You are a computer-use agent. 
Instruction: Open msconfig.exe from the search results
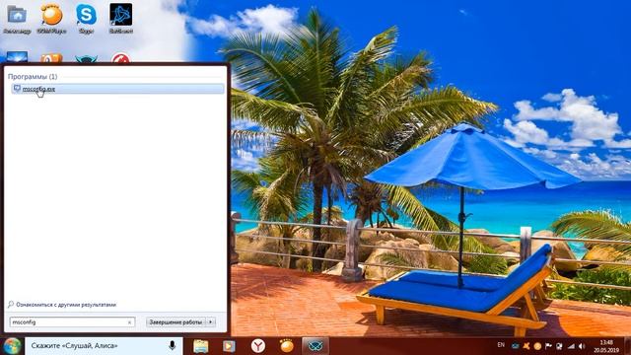[117, 89]
